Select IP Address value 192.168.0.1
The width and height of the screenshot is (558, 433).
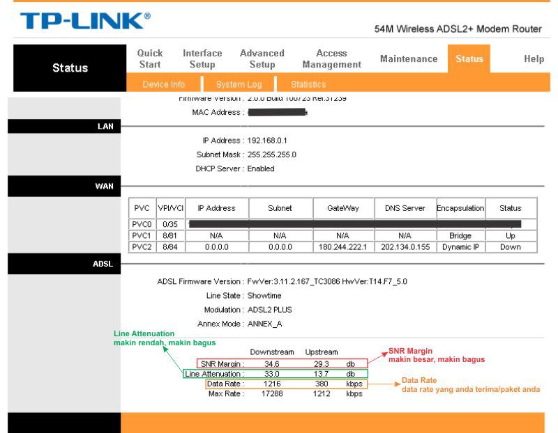267,141
